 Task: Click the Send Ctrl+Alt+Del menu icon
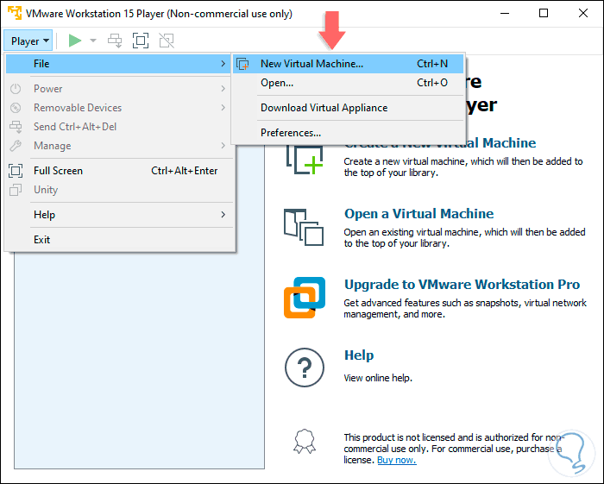coord(16,127)
